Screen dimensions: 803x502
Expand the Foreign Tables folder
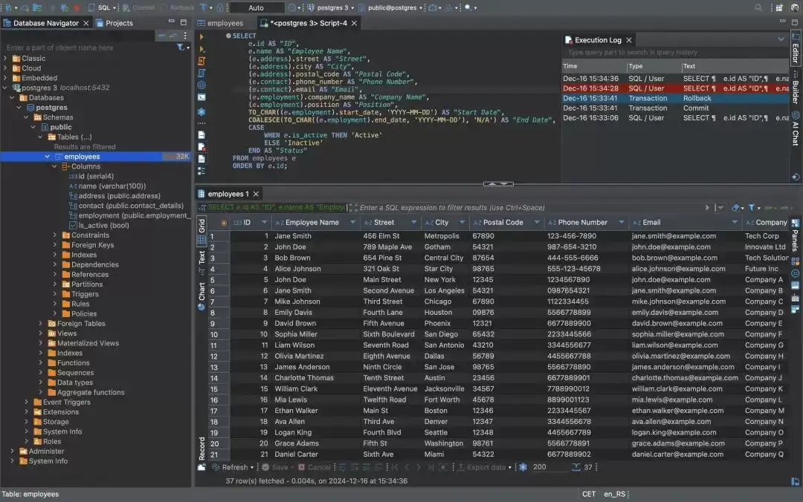42,324
